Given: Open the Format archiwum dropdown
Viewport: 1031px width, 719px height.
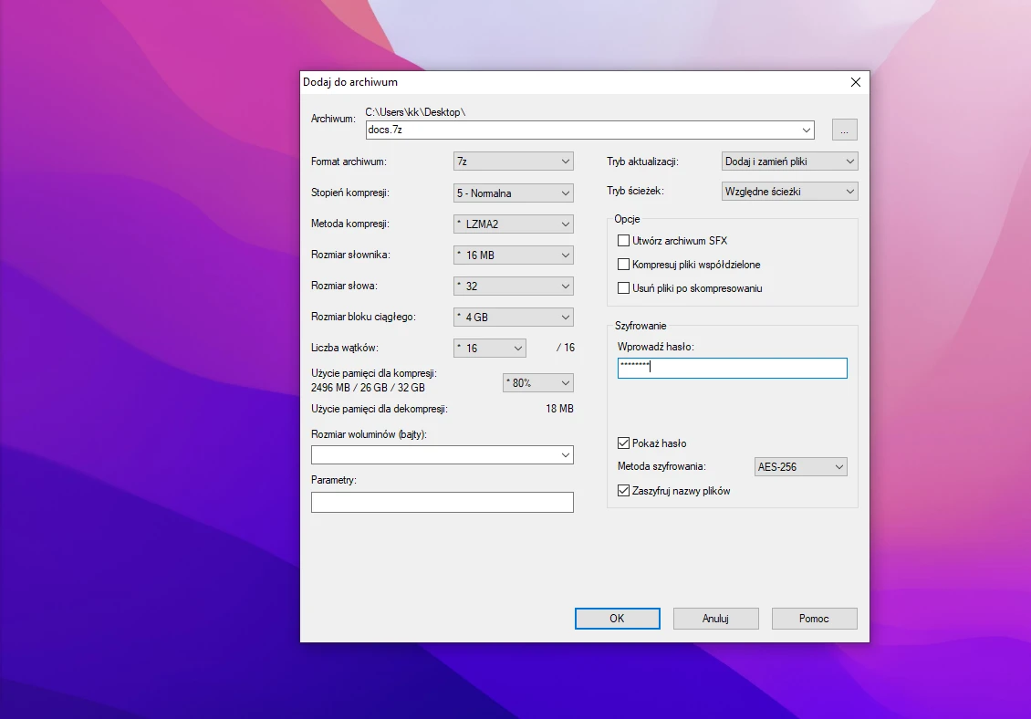Looking at the screenshot, I should click(x=514, y=162).
